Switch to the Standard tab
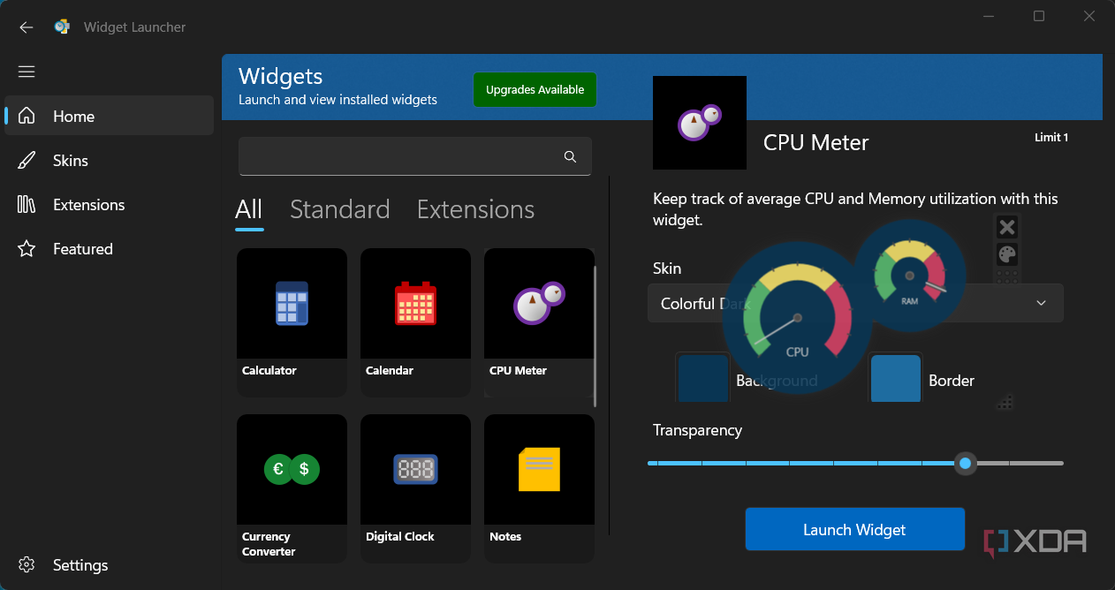The height and width of the screenshot is (590, 1115). coord(339,209)
